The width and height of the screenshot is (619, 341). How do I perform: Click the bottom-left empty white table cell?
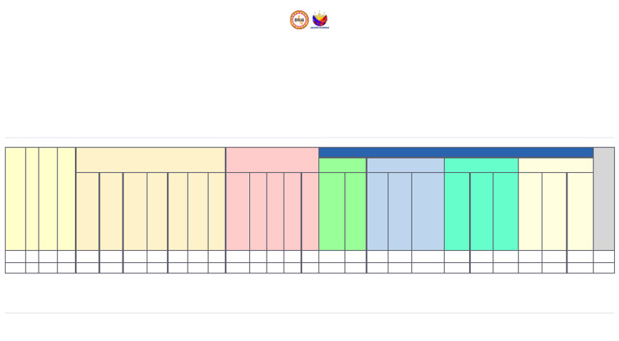[x=15, y=268]
